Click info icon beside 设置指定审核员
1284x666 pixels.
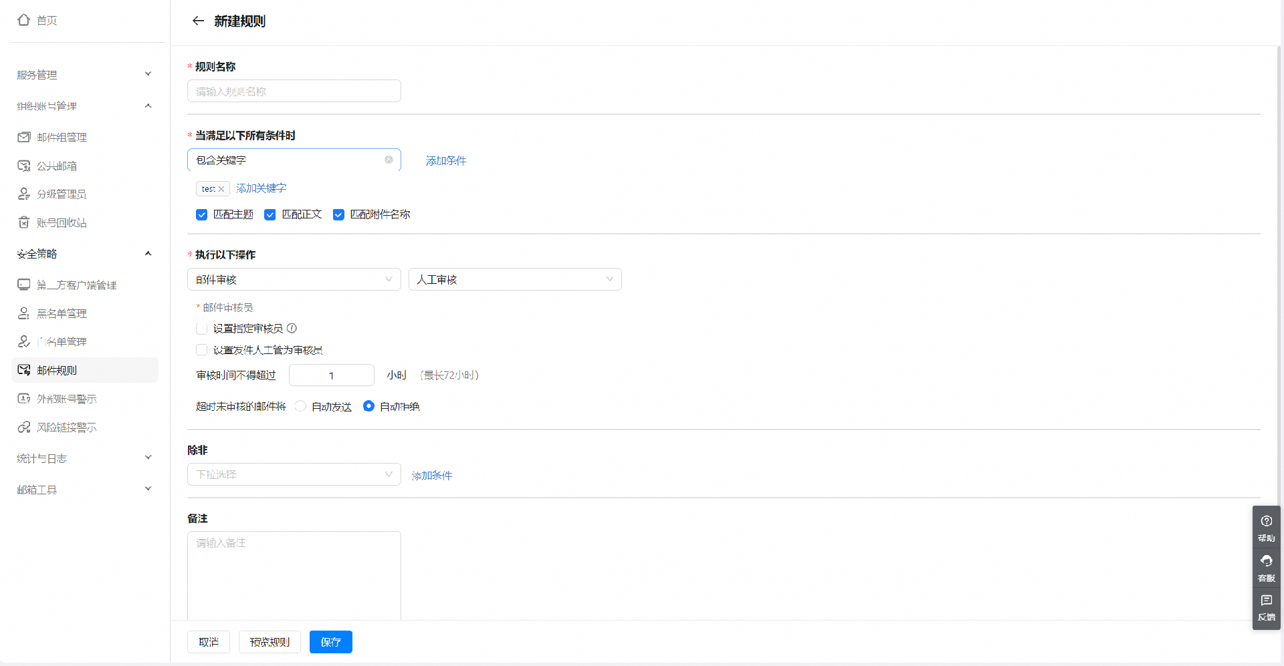tap(292, 328)
